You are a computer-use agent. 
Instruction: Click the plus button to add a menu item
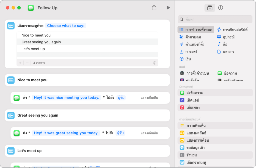point(20,63)
